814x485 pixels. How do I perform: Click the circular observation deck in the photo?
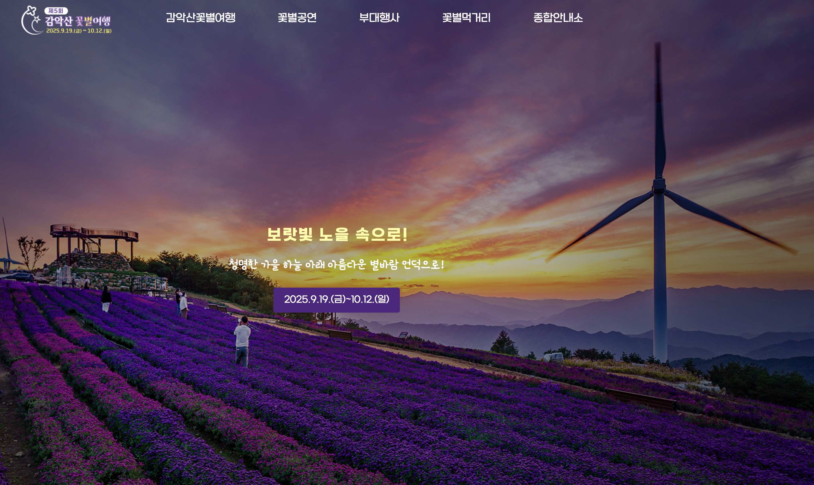94,233
